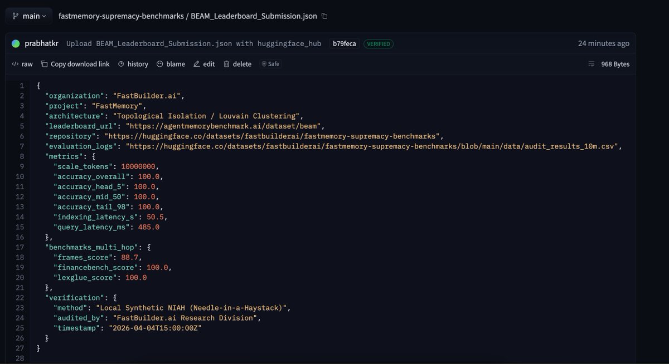Image resolution: width=669 pixels, height=364 pixels.
Task: Open fastmemory-supremacy-benchmarks breadcrumb link
Action: pyautogui.click(x=121, y=16)
